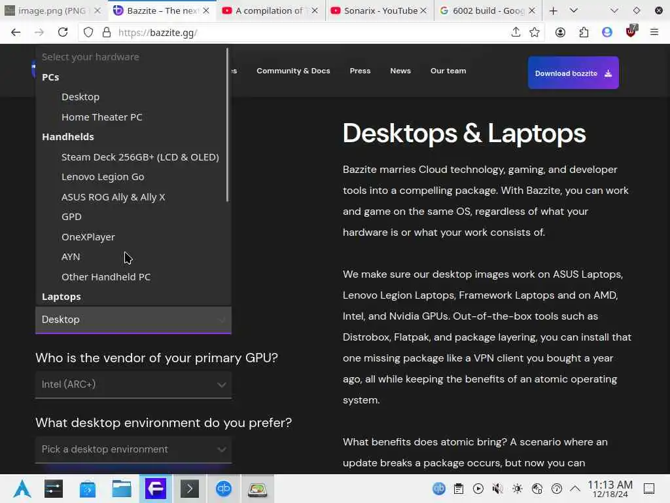
Task: Open the Firefox account icon
Action: (560, 33)
